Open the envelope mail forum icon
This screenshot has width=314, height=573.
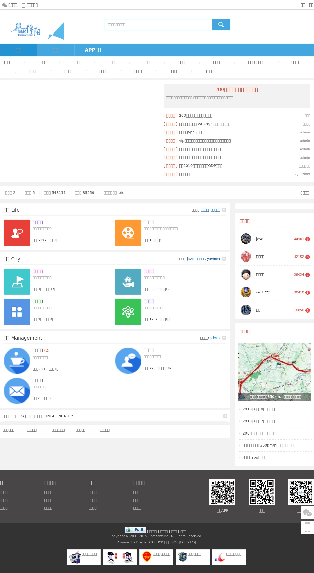(17, 391)
